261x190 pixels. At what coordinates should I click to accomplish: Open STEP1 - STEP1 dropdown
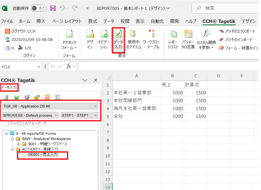pyautogui.click(x=79, y=115)
